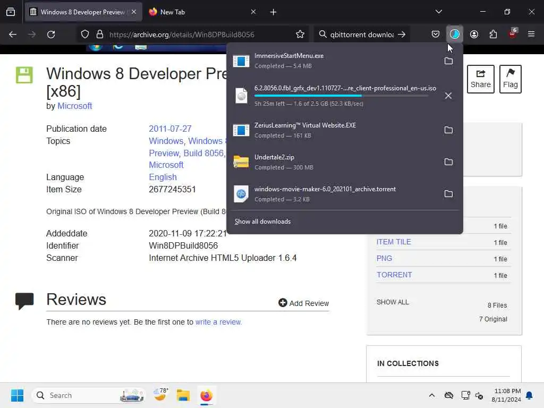Image resolution: width=544 pixels, height=408 pixels.
Task: Open the Microsoft author link
Action: click(74, 106)
